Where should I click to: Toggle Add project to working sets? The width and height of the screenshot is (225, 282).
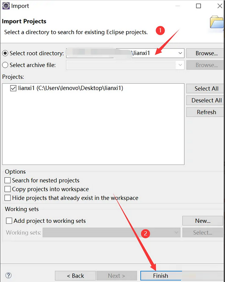click(x=9, y=221)
